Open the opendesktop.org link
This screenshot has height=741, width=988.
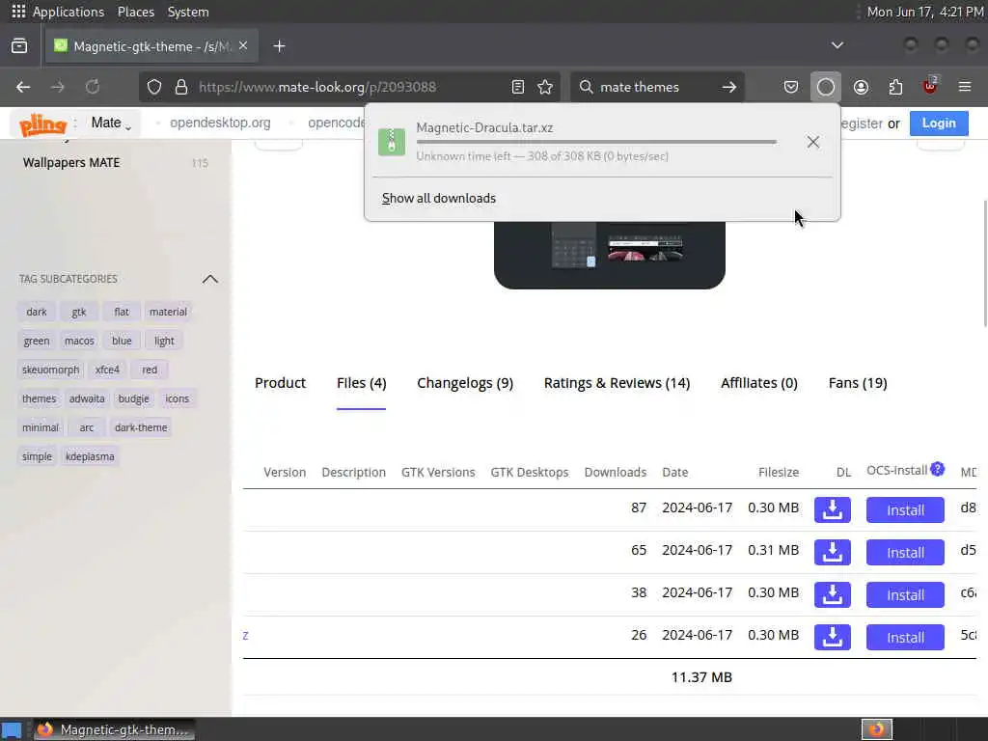(x=220, y=123)
